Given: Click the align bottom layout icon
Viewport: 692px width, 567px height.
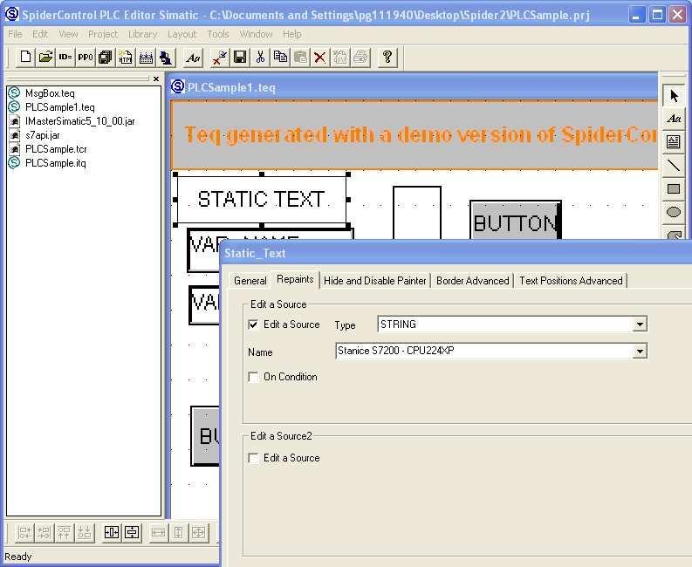Looking at the screenshot, I should click(x=84, y=533).
